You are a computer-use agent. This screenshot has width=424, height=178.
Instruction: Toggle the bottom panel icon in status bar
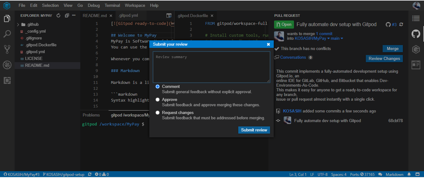pyautogui.click(x=417, y=175)
